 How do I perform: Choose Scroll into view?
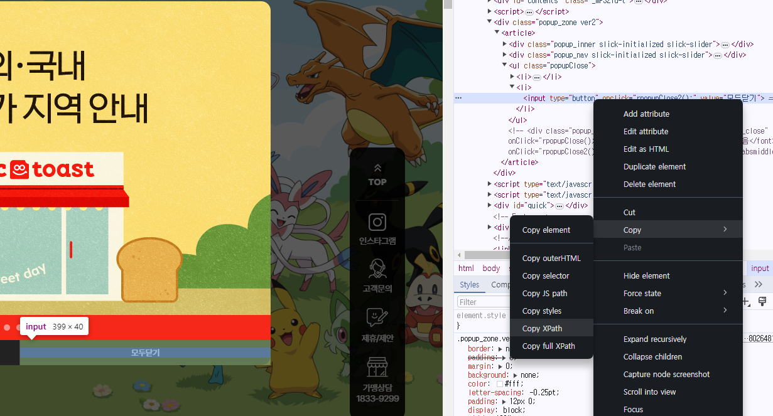click(668, 392)
